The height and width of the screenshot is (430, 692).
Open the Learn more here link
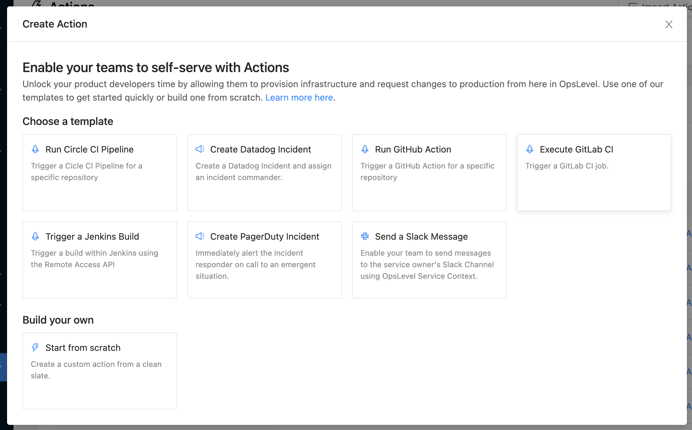(299, 97)
